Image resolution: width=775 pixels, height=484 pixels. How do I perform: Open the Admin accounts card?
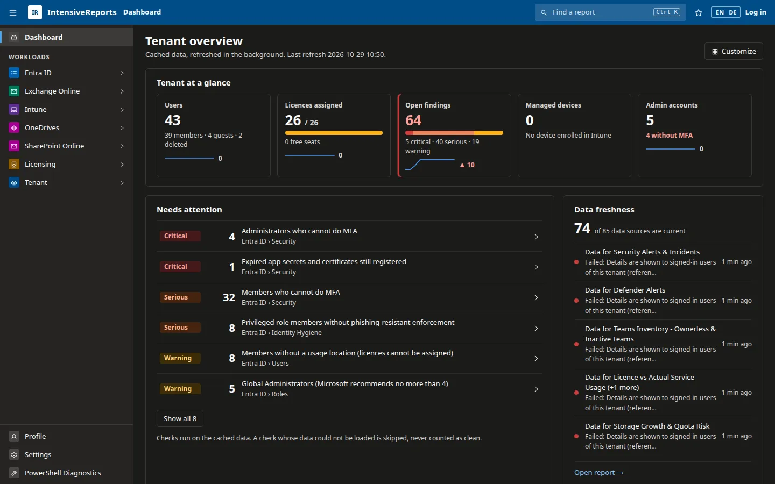click(695, 136)
